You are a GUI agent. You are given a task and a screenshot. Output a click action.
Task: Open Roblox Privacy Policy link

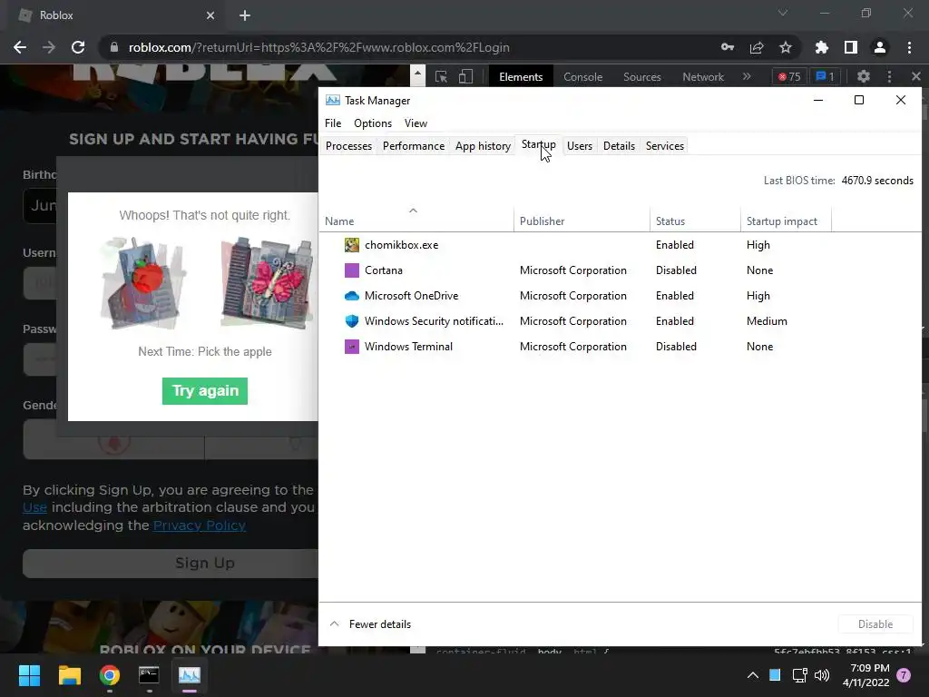tap(199, 525)
